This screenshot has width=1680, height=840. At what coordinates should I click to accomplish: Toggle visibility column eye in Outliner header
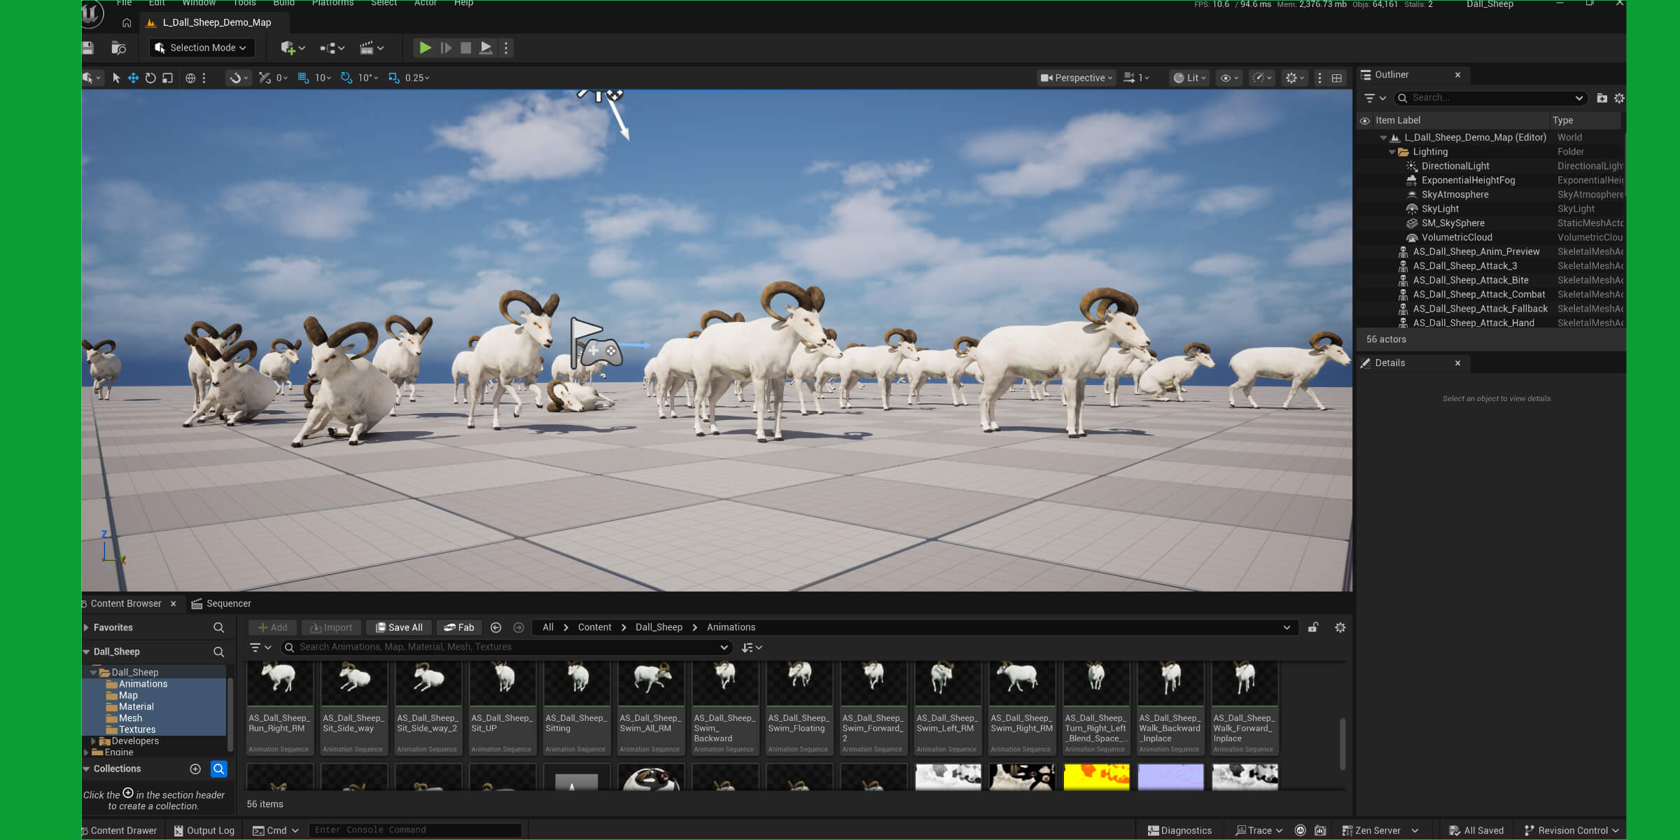coord(1364,120)
